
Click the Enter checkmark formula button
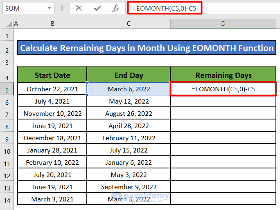tap(97, 8)
